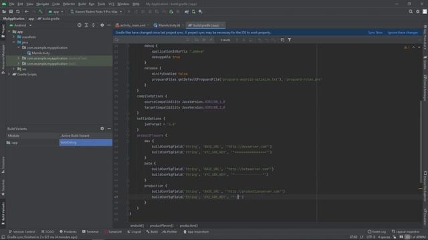
Task: Expand the com.example.myapplication (test) package
Action: (x=19, y=64)
